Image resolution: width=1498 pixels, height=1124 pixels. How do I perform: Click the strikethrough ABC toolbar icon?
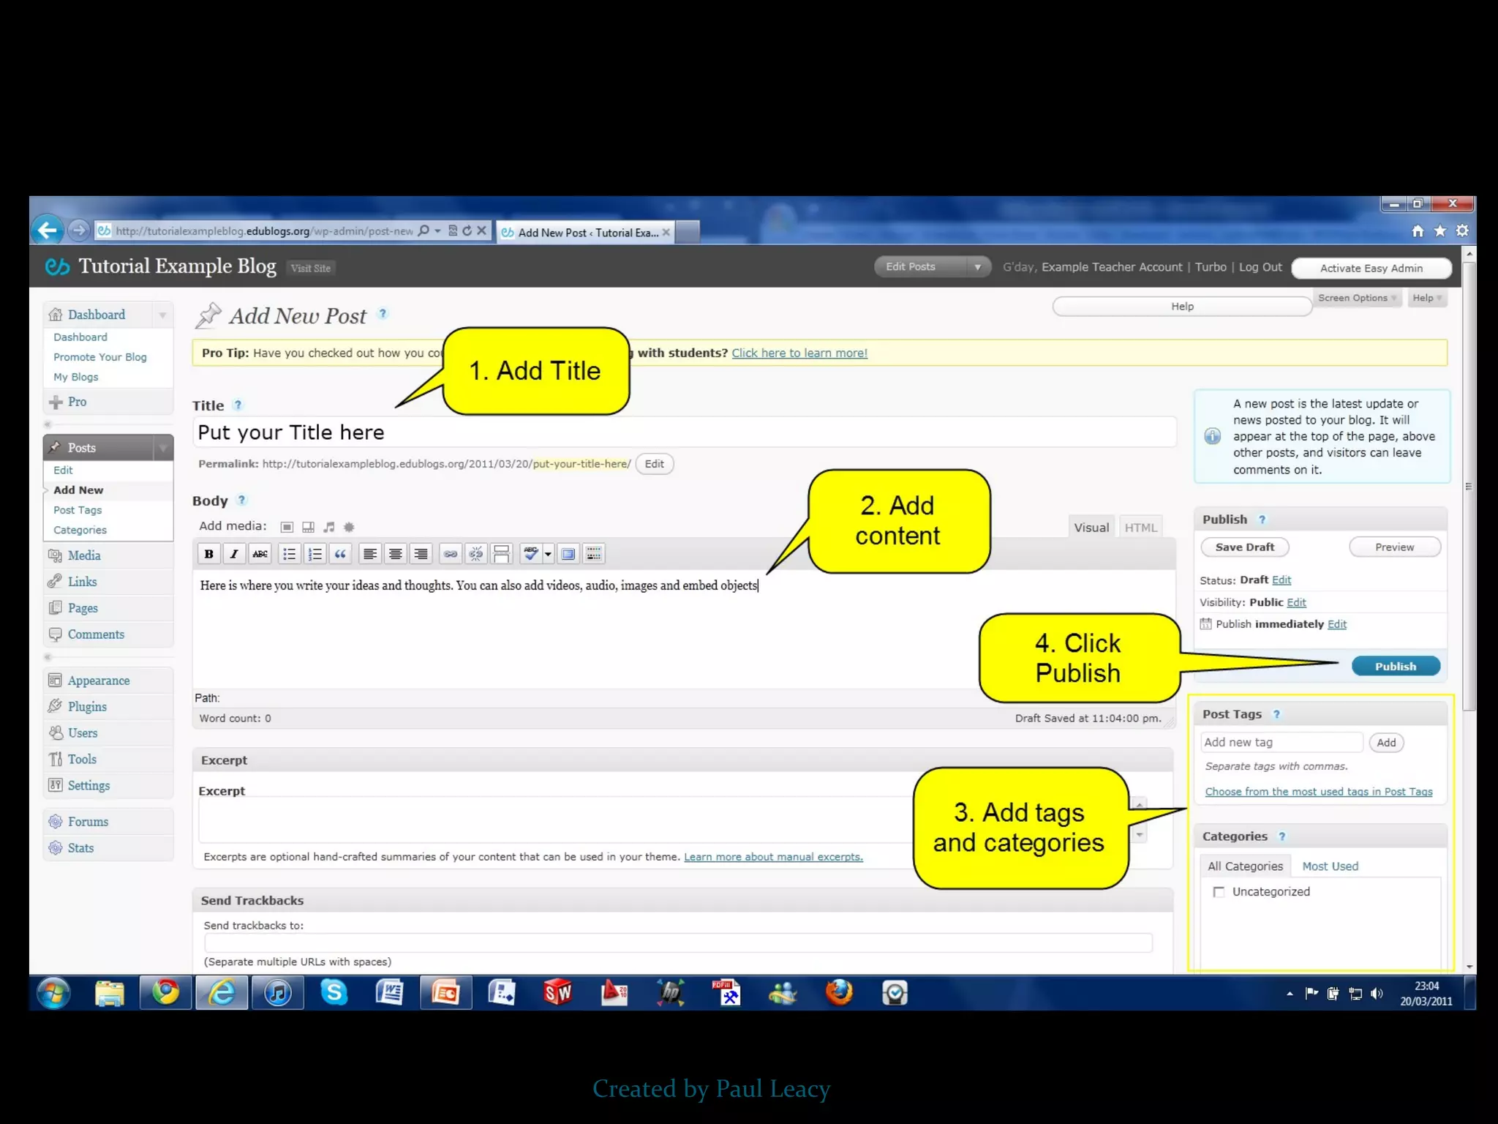point(260,554)
